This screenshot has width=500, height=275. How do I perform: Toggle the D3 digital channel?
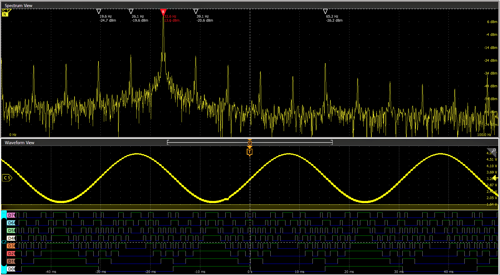pyautogui.click(x=11, y=246)
